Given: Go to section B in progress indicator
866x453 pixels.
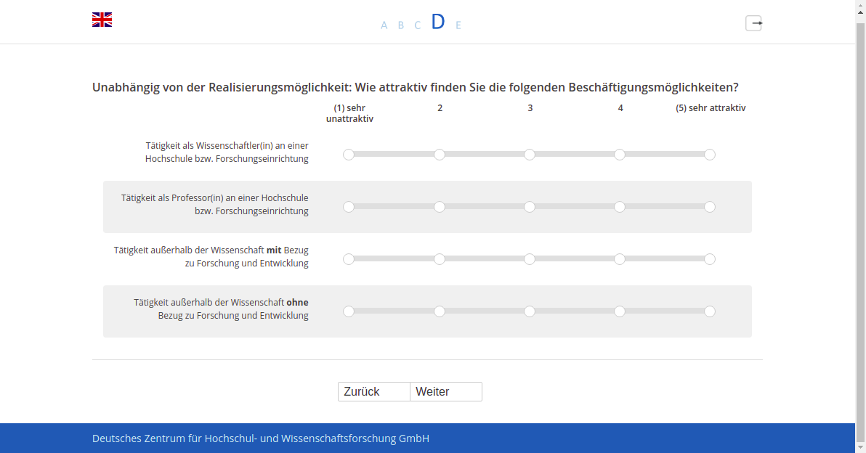Looking at the screenshot, I should (x=401, y=25).
